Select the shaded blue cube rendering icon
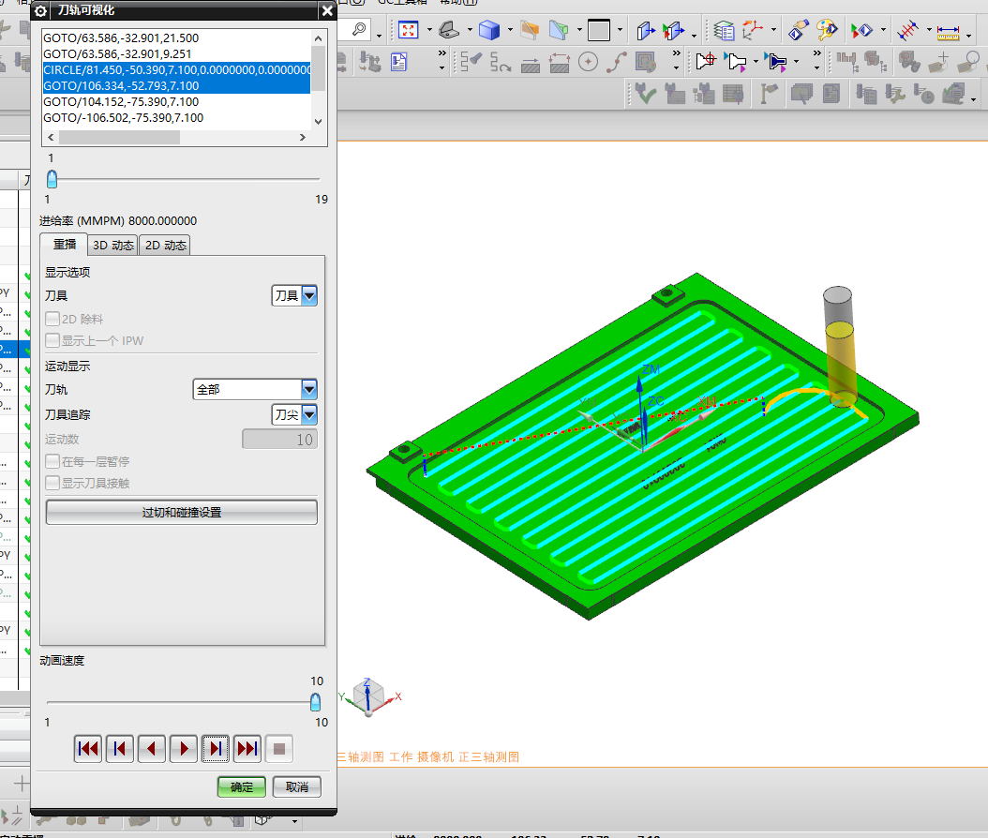Viewport: 988px width, 838px height. point(489,30)
